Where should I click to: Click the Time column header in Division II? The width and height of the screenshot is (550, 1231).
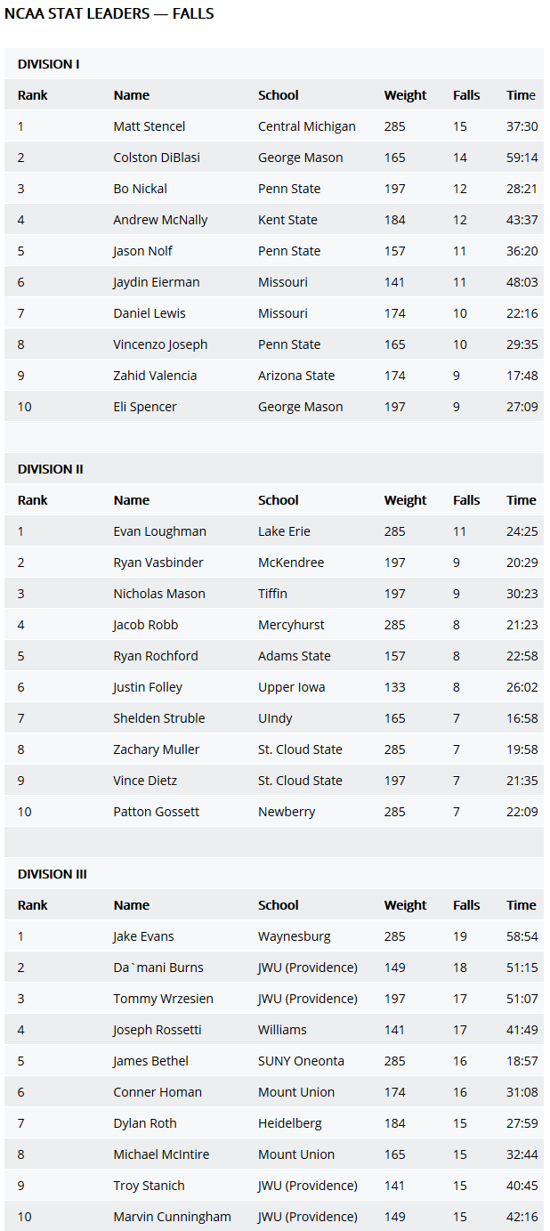click(x=522, y=500)
